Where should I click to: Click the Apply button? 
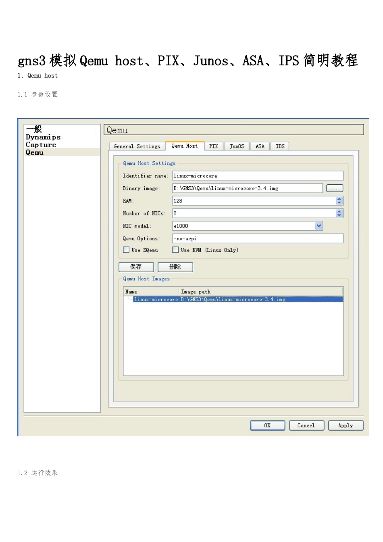coord(346,425)
